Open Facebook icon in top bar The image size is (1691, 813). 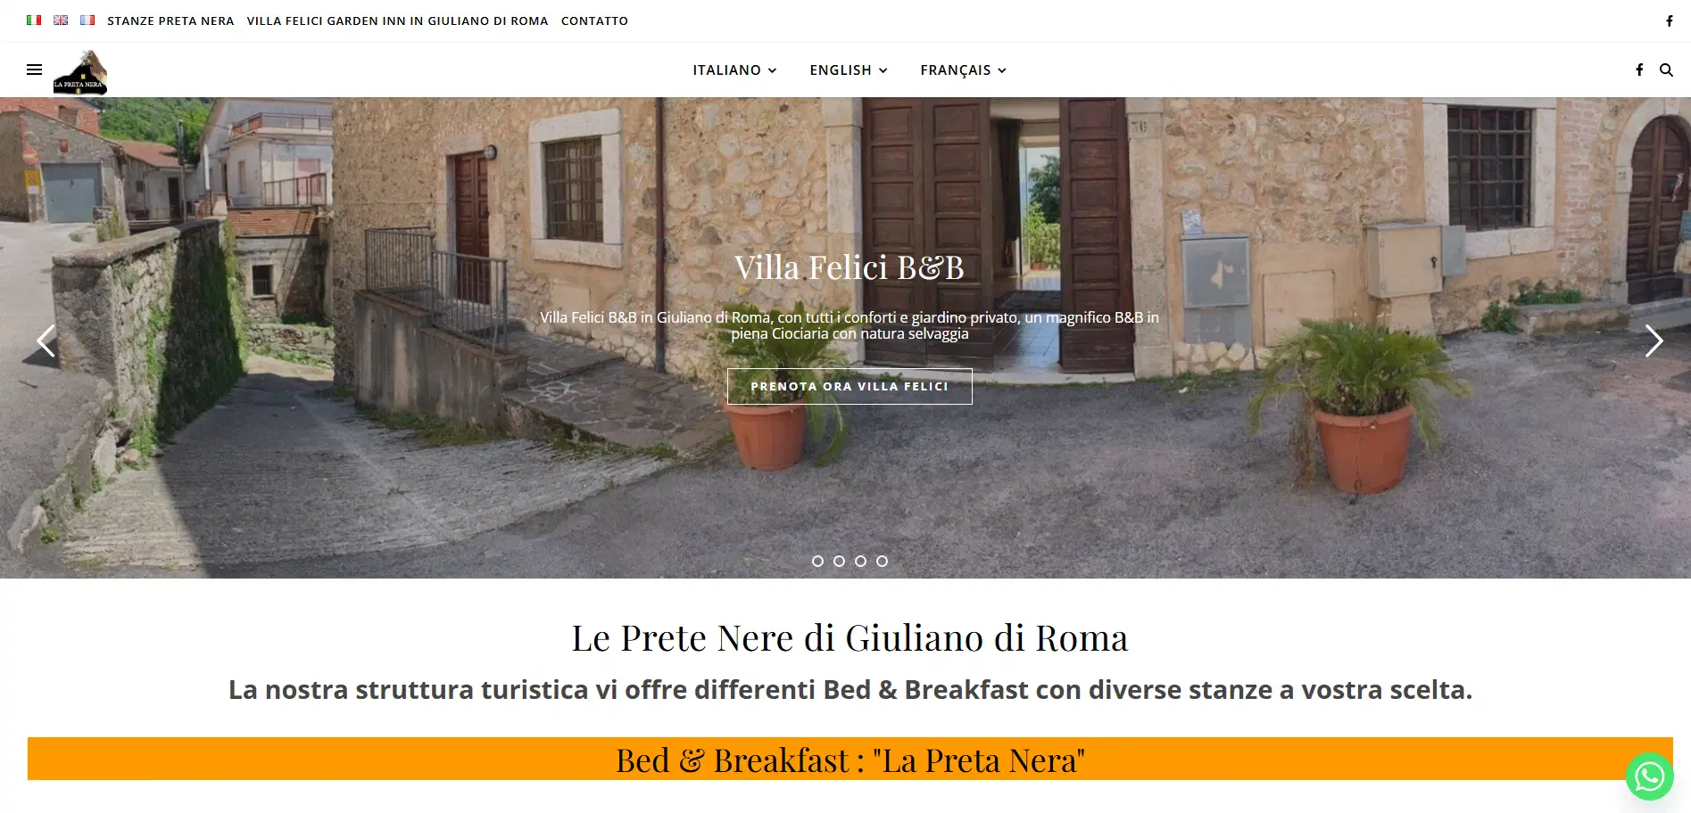pos(1669,21)
